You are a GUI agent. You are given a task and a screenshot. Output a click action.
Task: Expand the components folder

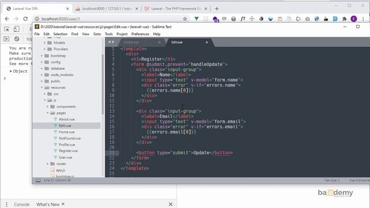coord(47,106)
